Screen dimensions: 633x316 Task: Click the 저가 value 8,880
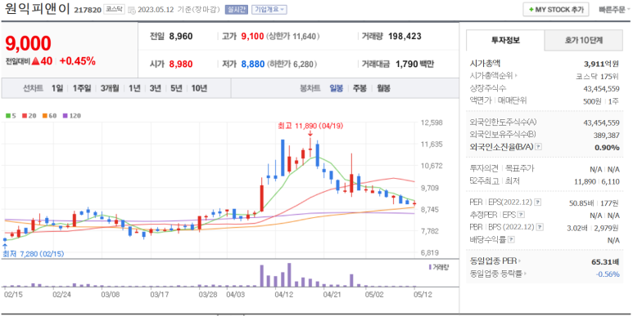pos(253,64)
